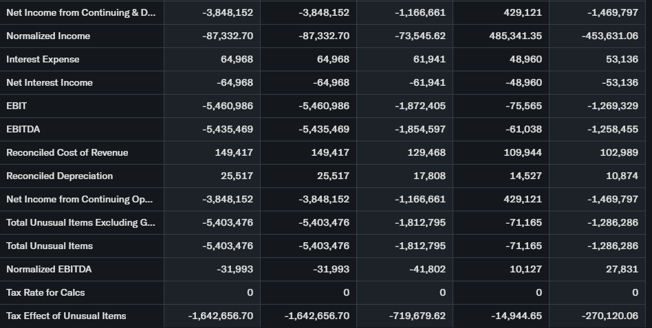Click the Tax Effect of Unusual Items label
The height and width of the screenshot is (328, 652).
pos(66,316)
